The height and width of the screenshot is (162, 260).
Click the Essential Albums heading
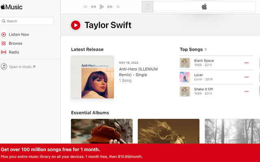click(90, 113)
